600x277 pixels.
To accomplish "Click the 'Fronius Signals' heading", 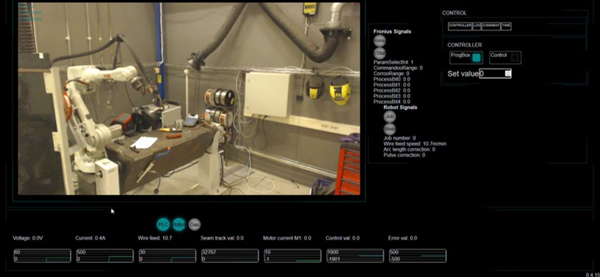I will coord(392,31).
